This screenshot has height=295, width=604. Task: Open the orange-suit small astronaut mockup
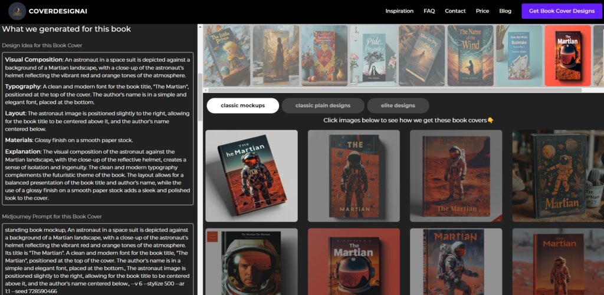(x=558, y=261)
